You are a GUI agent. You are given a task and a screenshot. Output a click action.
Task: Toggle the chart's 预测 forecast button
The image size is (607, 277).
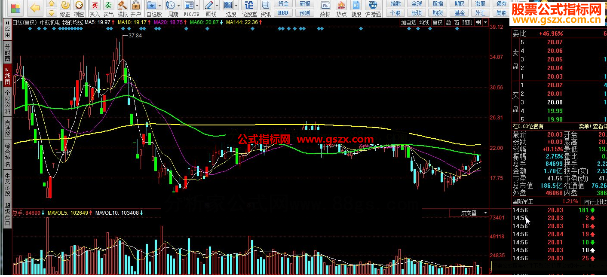467,22
